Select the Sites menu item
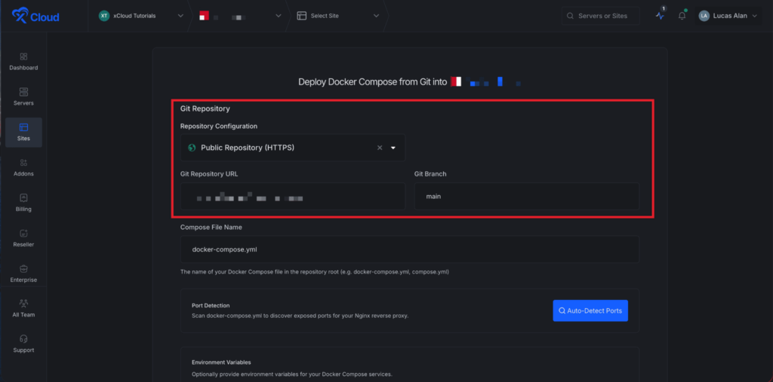The width and height of the screenshot is (773, 382). point(23,132)
